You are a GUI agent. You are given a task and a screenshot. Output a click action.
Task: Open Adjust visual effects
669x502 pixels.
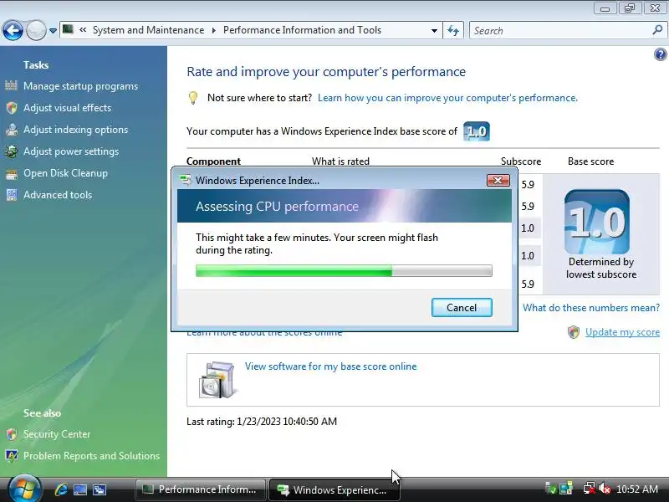tap(67, 108)
